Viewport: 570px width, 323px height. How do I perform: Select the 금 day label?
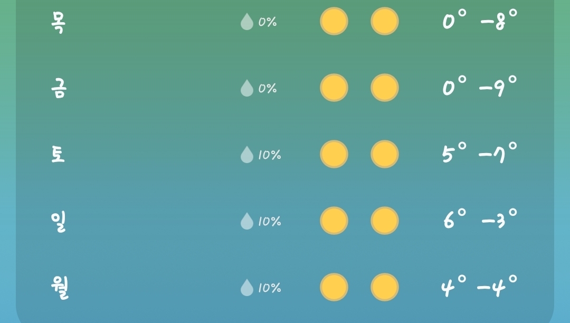pos(58,88)
